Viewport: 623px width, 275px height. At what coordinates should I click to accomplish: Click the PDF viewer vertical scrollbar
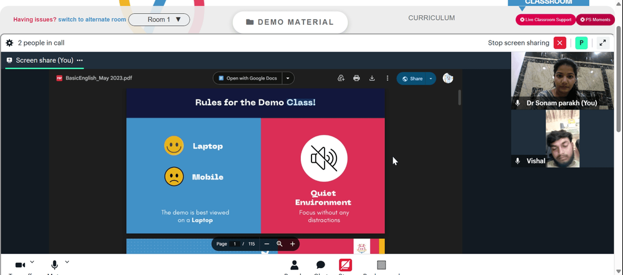pos(460,98)
